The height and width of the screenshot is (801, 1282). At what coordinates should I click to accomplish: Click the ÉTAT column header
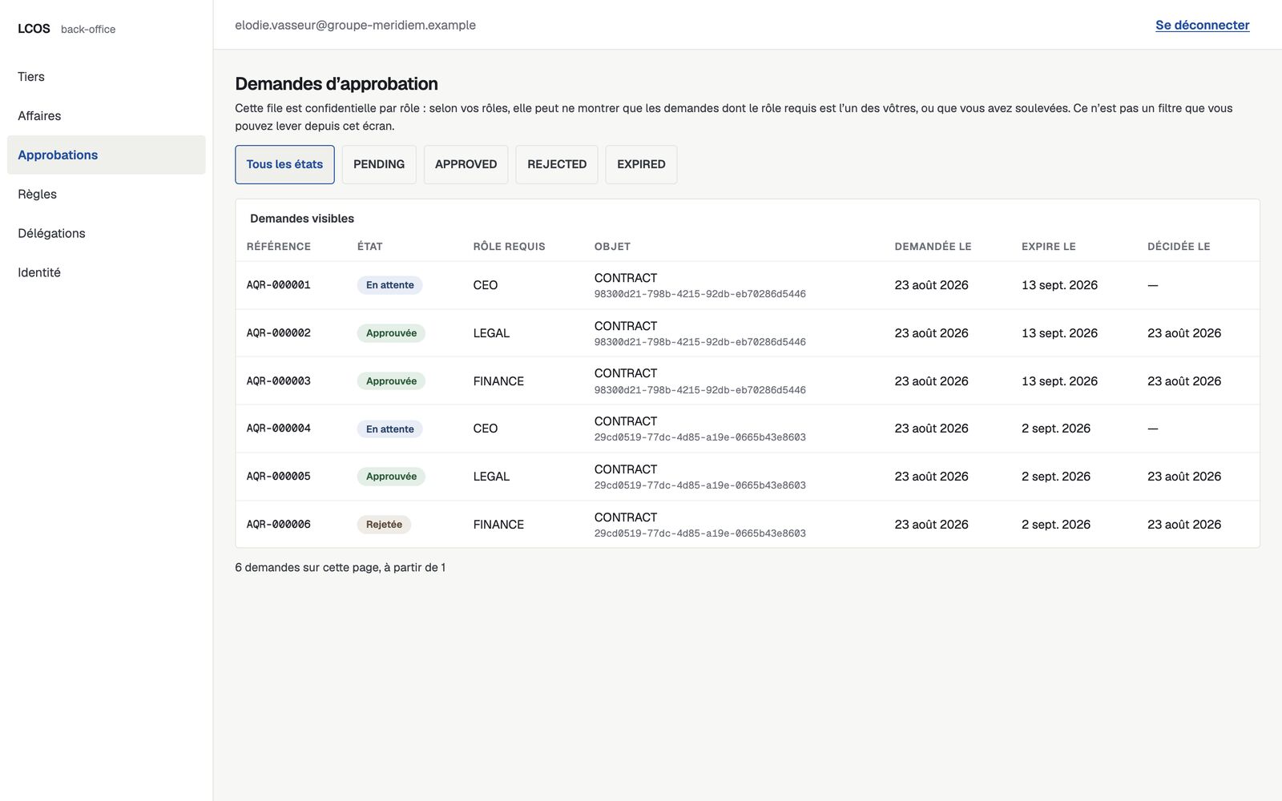369,247
